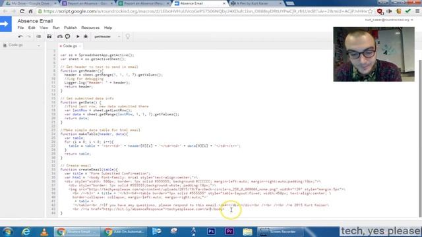The image size is (422, 237).
Task: Open Internet Explorer from the taskbar
Action: click(x=26, y=231)
